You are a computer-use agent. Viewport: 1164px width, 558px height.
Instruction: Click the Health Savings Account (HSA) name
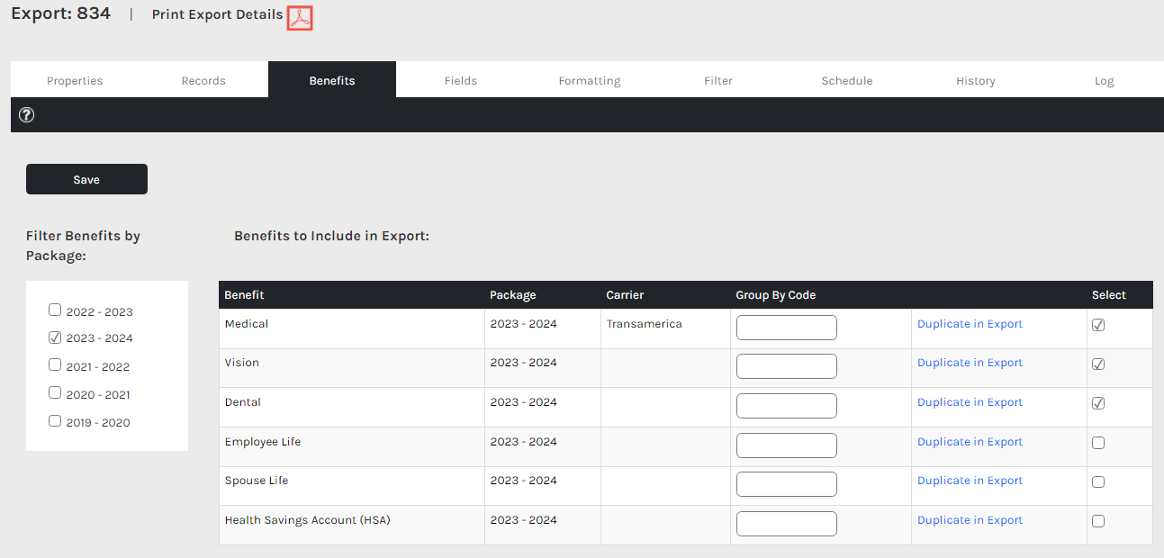[308, 520]
